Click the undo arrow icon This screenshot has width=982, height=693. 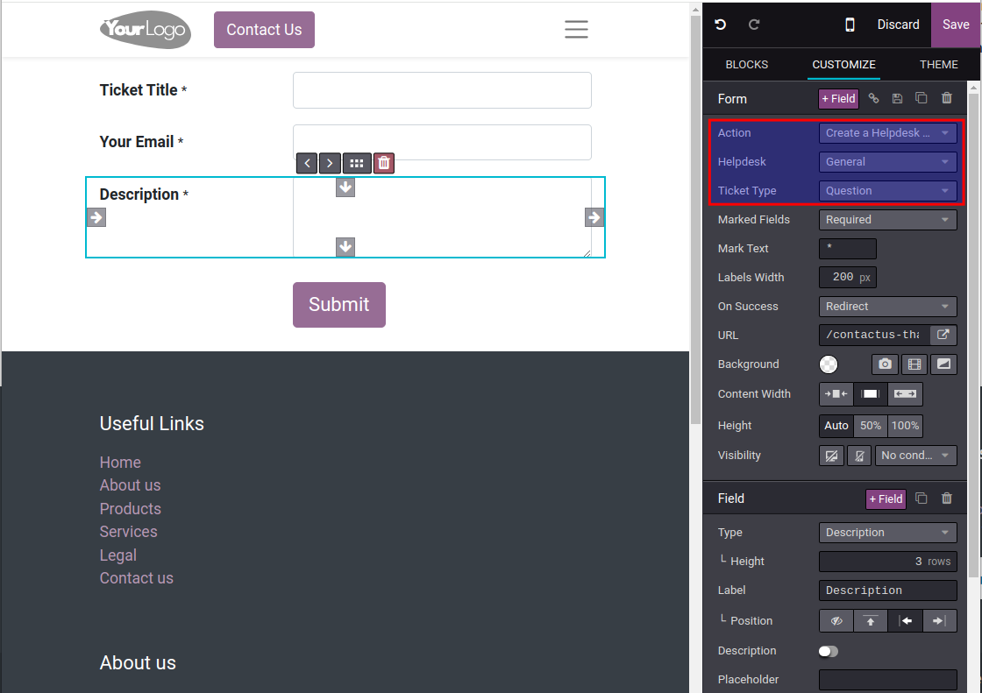point(721,25)
